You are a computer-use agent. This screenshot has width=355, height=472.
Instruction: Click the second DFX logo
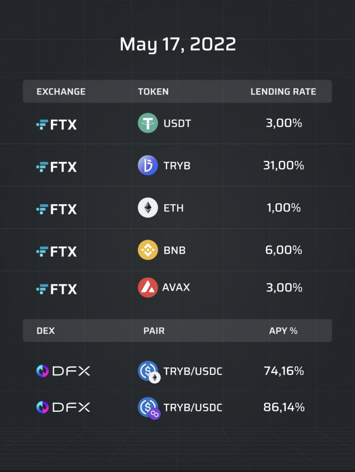coord(63,407)
